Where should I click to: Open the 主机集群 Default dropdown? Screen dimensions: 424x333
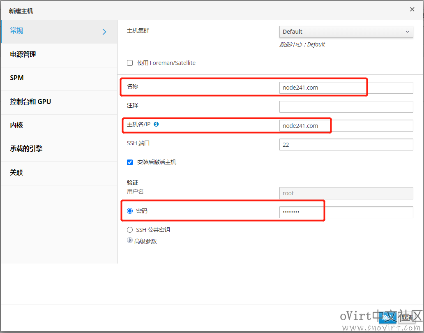(x=346, y=32)
